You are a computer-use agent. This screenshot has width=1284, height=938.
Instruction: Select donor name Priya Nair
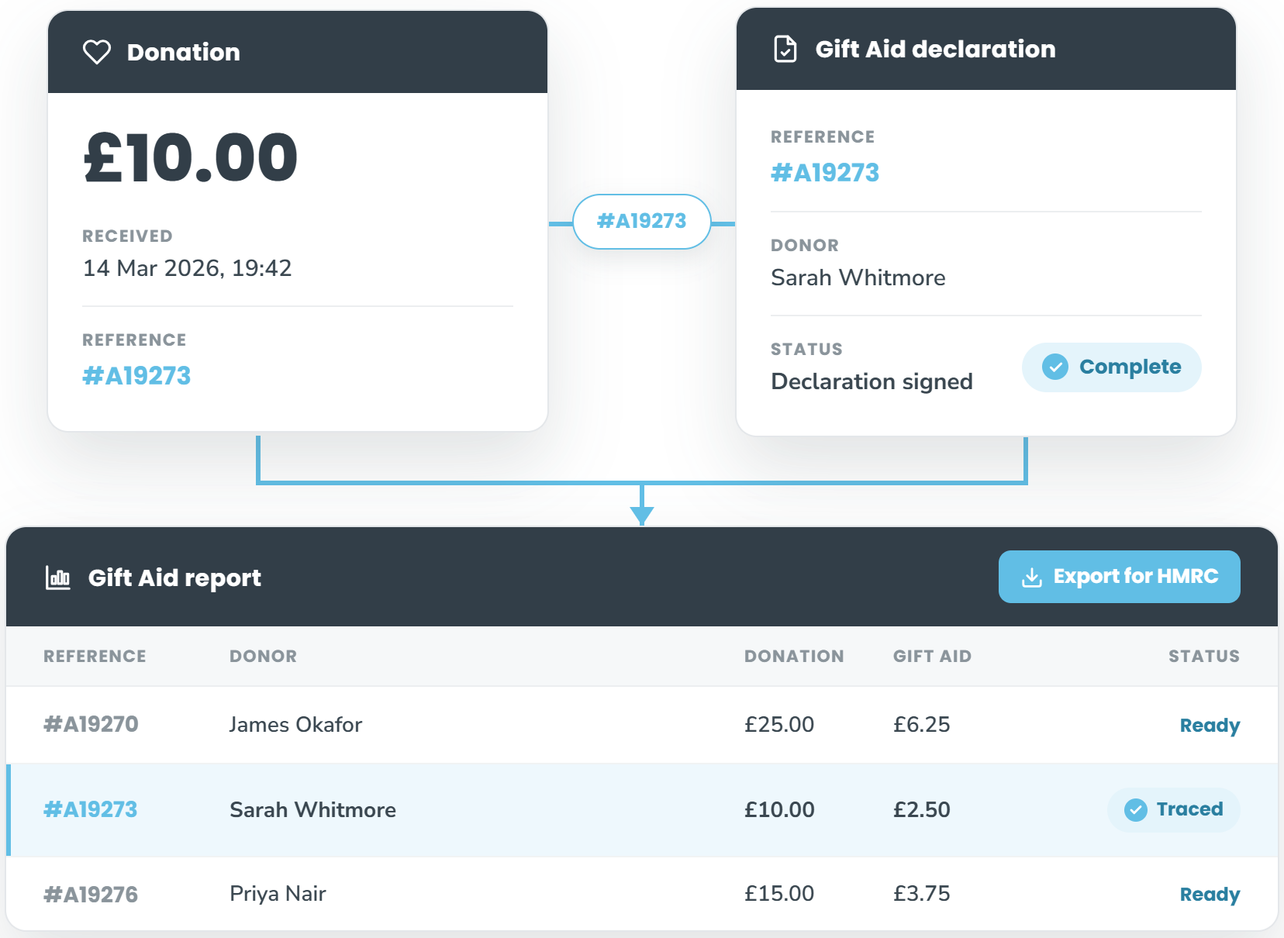[x=278, y=894]
